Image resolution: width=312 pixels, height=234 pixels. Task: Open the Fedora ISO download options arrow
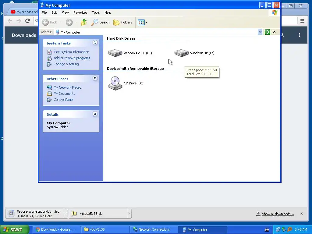point(66,214)
